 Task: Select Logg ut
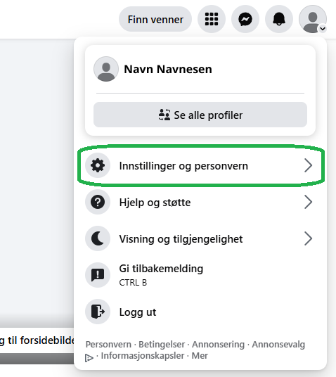[200, 312]
